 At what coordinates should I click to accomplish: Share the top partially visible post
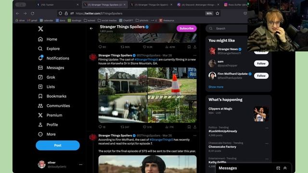(195, 47)
